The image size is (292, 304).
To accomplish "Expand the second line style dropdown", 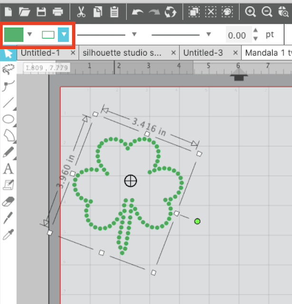I will (209, 34).
